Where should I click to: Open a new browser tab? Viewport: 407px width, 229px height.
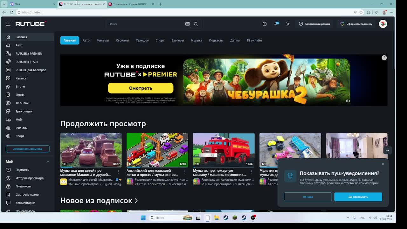tap(160, 4)
